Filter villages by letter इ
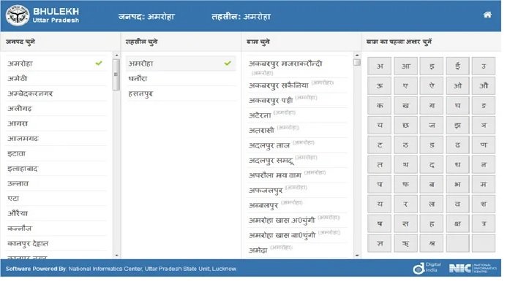This screenshot has height=295, width=510. coord(432,66)
